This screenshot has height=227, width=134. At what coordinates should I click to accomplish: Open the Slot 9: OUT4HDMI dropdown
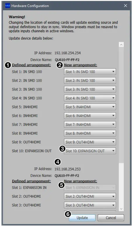tap(90, 142)
